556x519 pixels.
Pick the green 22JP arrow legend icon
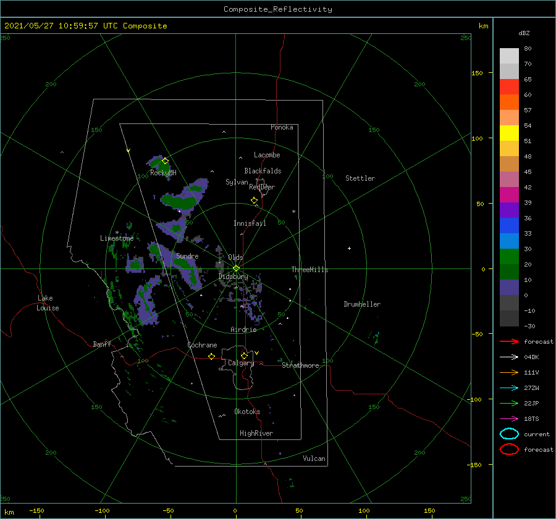[x=509, y=403]
